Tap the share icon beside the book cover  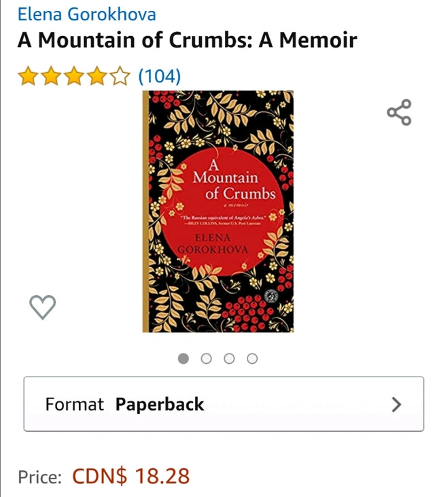(x=399, y=113)
